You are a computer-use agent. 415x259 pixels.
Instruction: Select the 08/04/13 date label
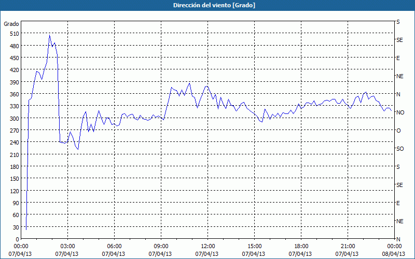(x=394, y=254)
